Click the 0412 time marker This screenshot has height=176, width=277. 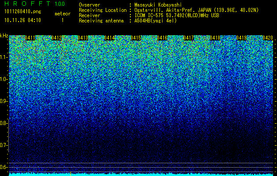pyautogui.click(x=56, y=38)
